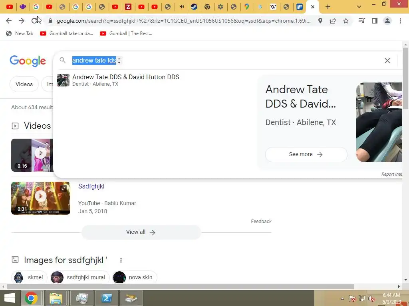Screen dimensions: 409x306
Task: Click the vertical scrollbar down arrow
Action: tap(405, 280)
